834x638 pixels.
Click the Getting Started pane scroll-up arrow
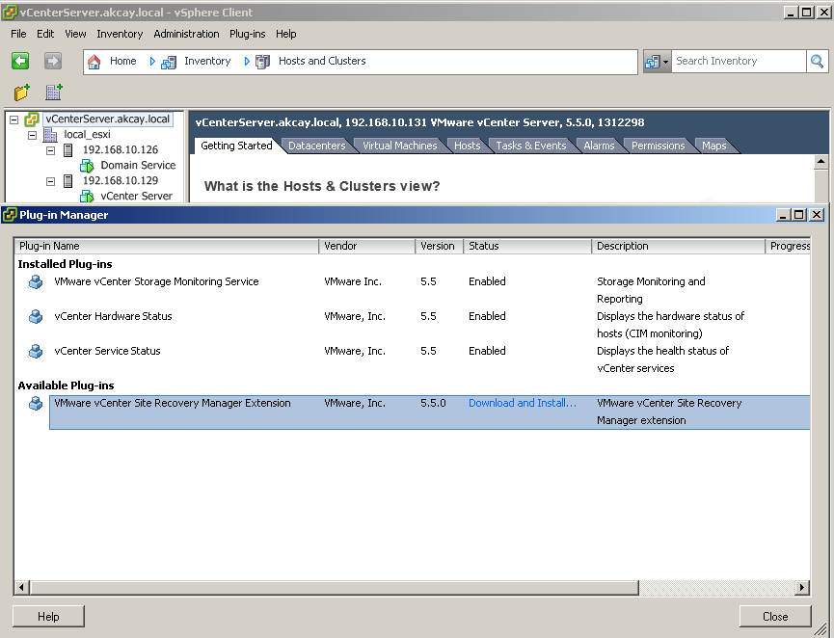point(821,162)
